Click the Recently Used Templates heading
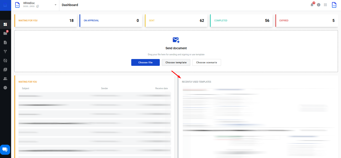Screen dimensions: 341x158 pos(197,82)
